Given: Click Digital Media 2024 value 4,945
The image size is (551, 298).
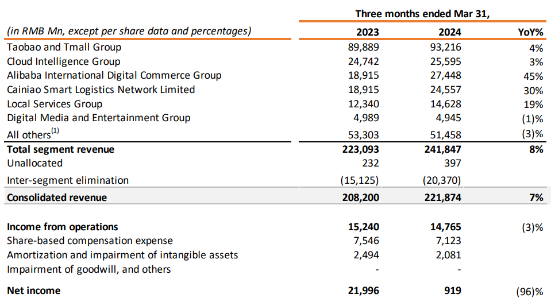Looking at the screenshot, I should click(448, 118).
